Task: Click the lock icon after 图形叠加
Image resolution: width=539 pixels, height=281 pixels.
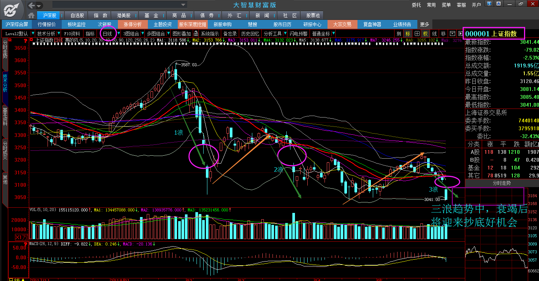Action: click(196, 34)
